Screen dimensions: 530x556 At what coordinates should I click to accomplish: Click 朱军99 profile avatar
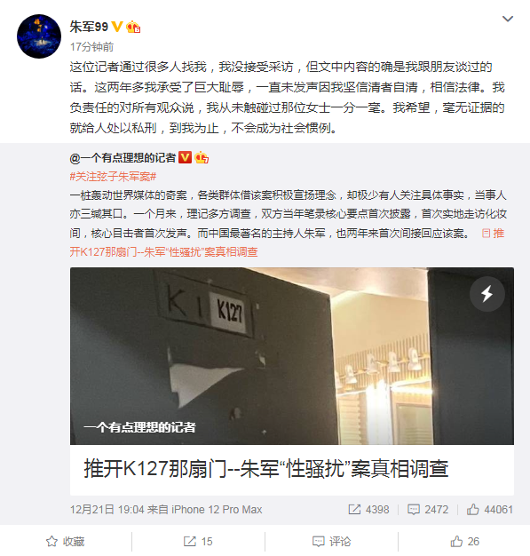(39, 36)
